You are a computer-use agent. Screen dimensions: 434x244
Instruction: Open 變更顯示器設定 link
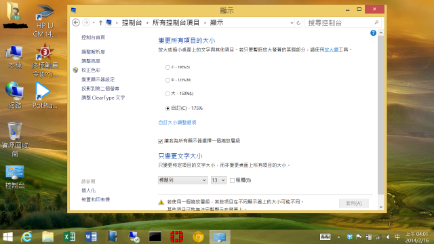coord(98,79)
